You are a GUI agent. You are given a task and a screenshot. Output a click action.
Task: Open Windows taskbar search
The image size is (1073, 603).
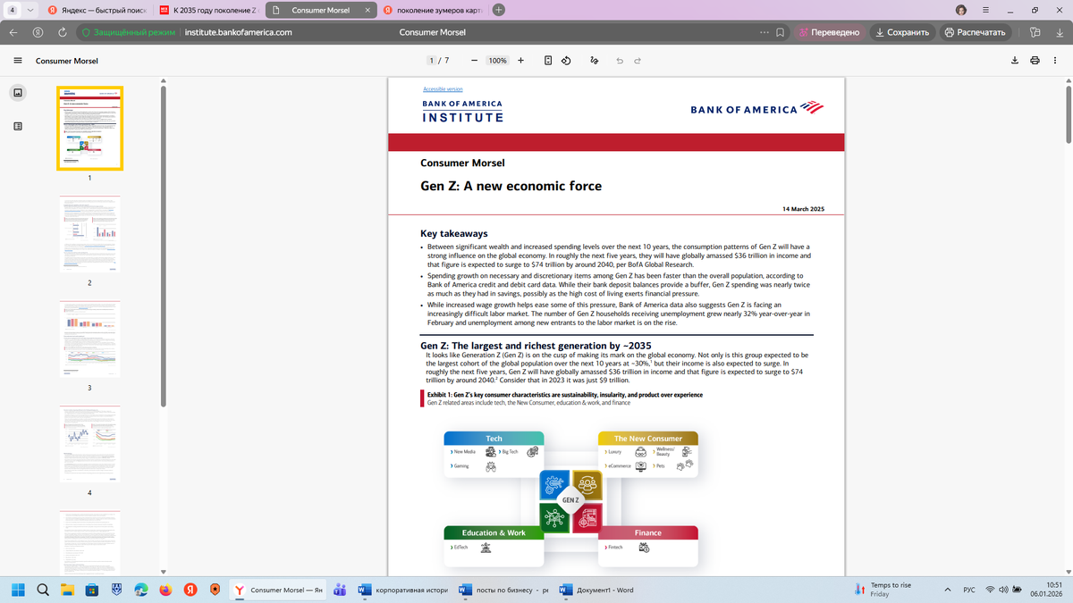click(x=43, y=590)
